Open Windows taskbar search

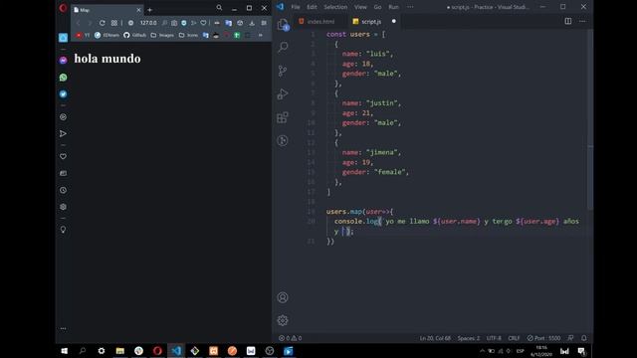click(x=83, y=351)
